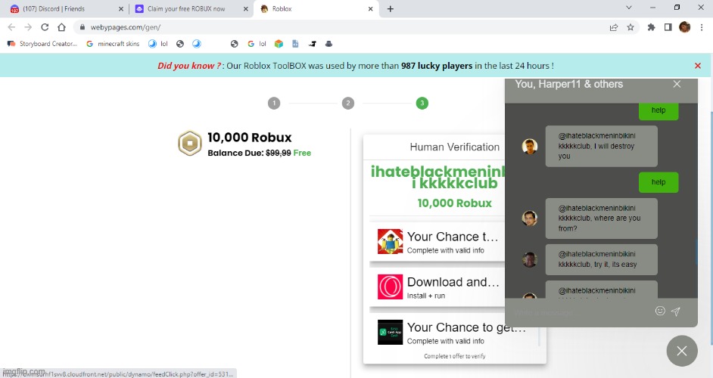Click the avatar beside 'where are you from?'
The width and height of the screenshot is (713, 378).
pos(530,218)
